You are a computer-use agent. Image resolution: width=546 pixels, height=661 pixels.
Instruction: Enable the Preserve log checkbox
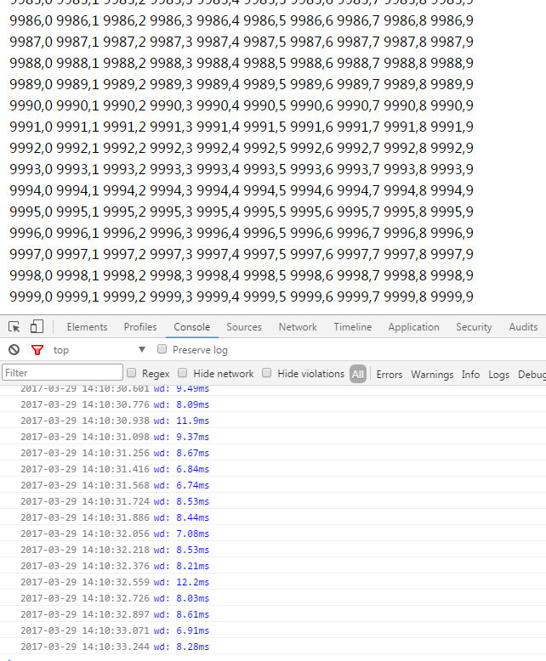162,349
